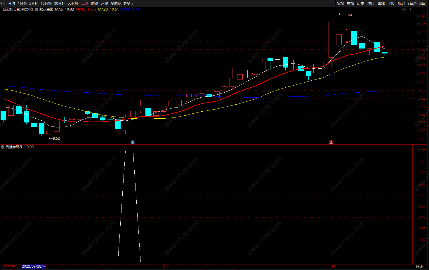Image resolution: width=429 pixels, height=270 pixels.
Task: Switch to 月线 monthly chart
Action: (x=105, y=4)
